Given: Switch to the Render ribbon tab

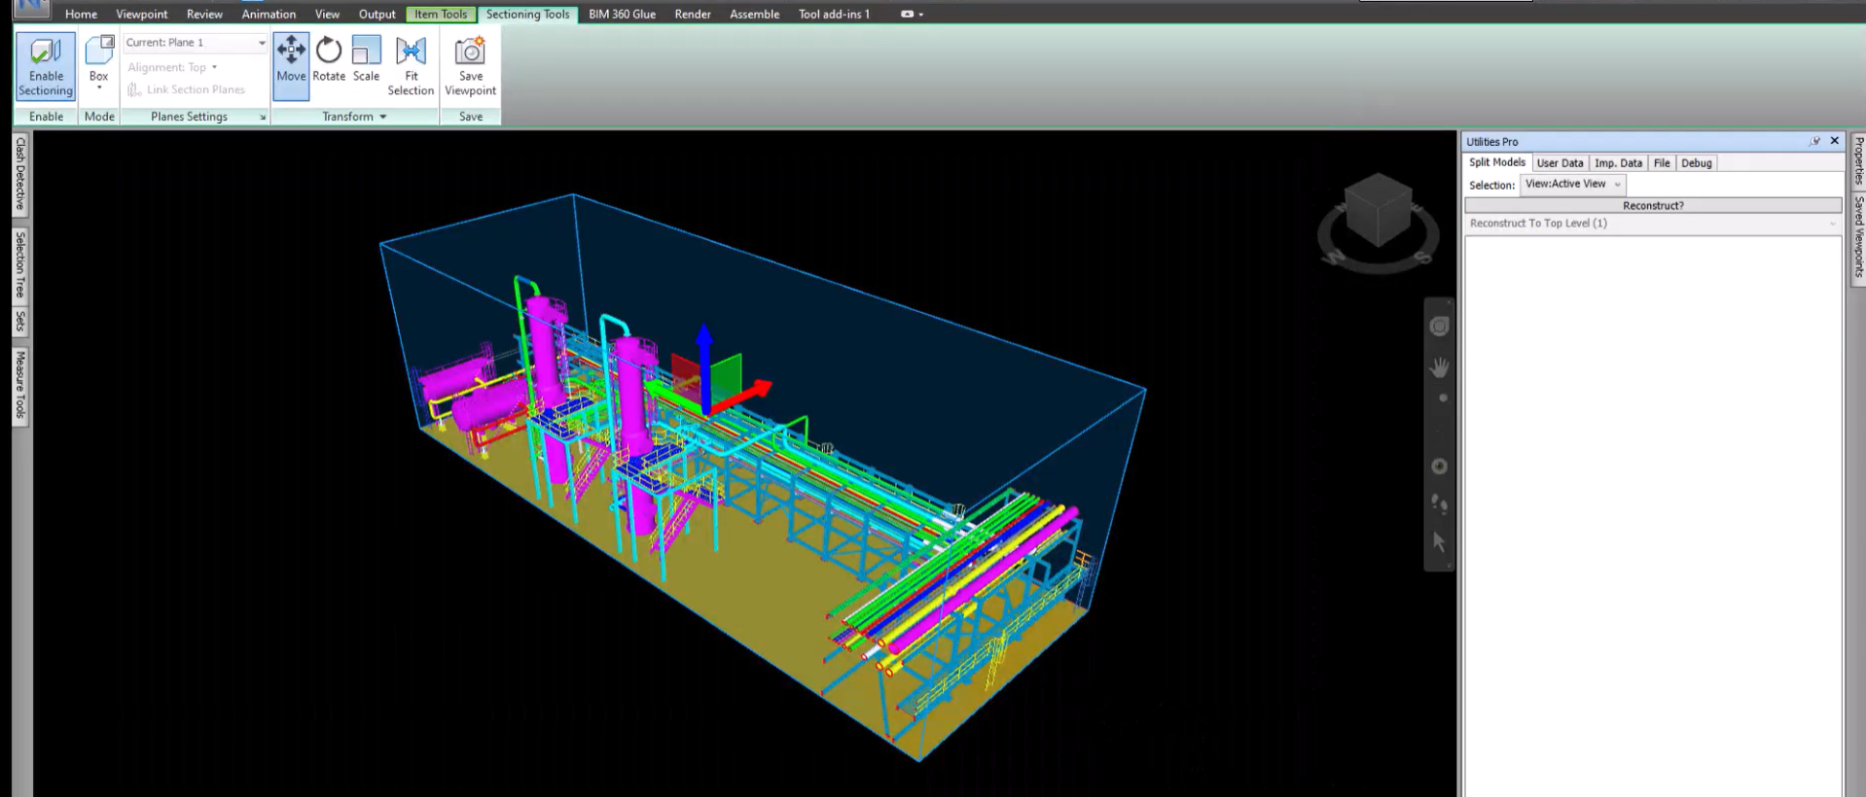Looking at the screenshot, I should (693, 14).
